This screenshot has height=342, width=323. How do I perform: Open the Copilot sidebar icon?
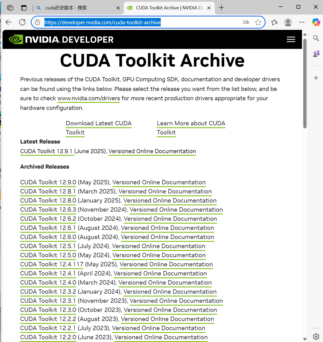point(316,22)
